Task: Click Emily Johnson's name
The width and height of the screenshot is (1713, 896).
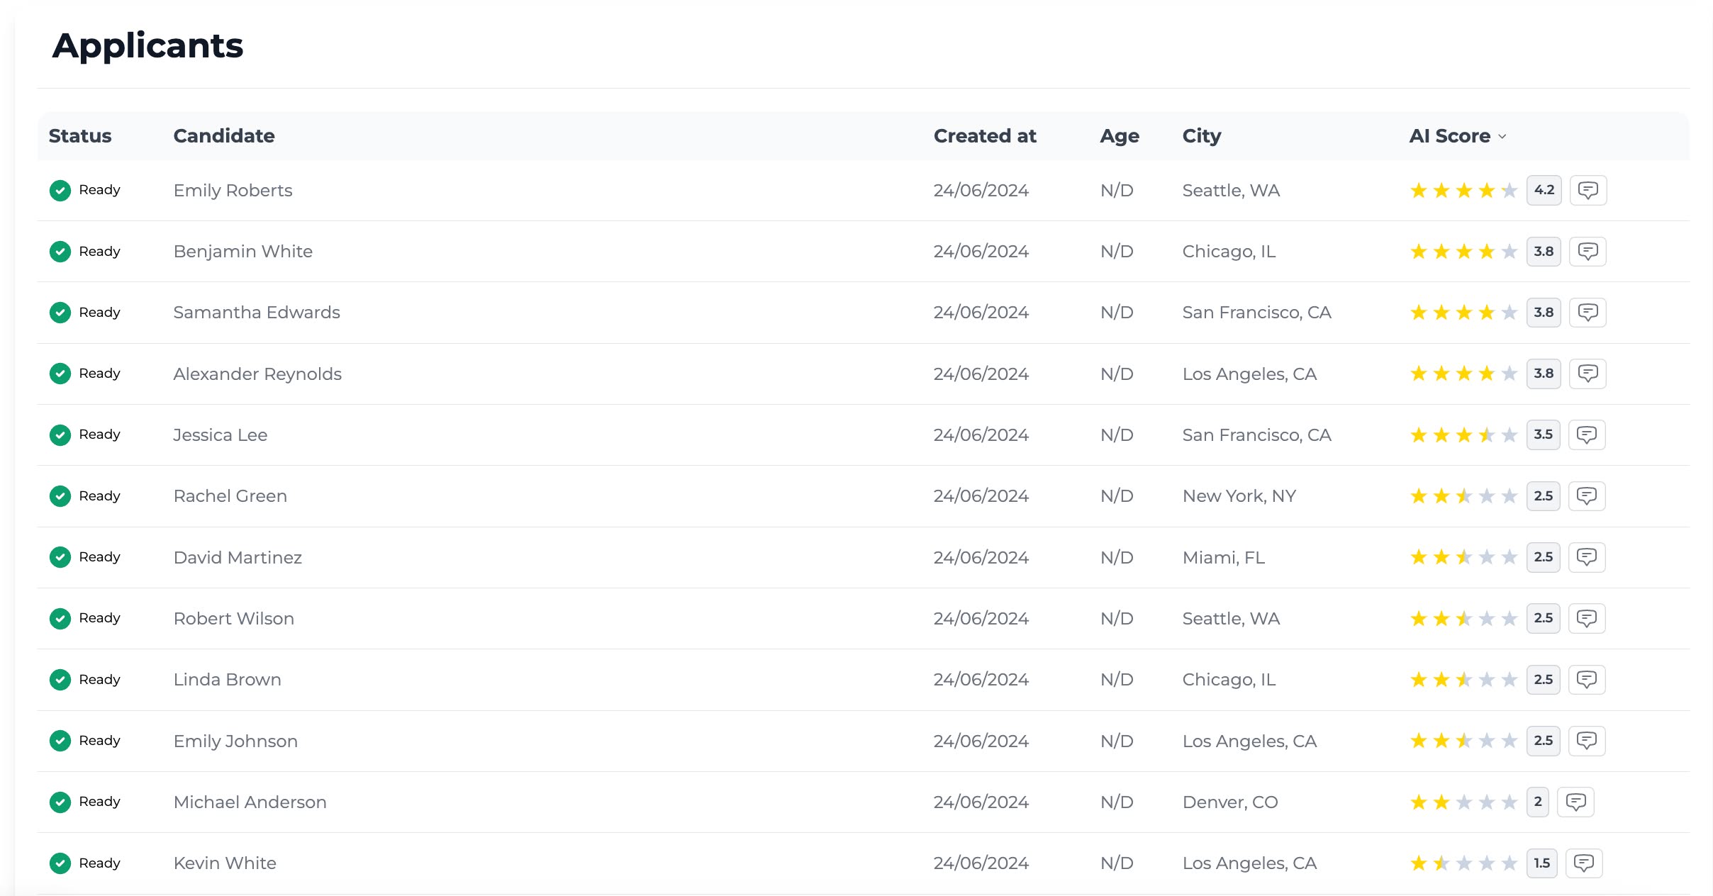Action: [235, 741]
